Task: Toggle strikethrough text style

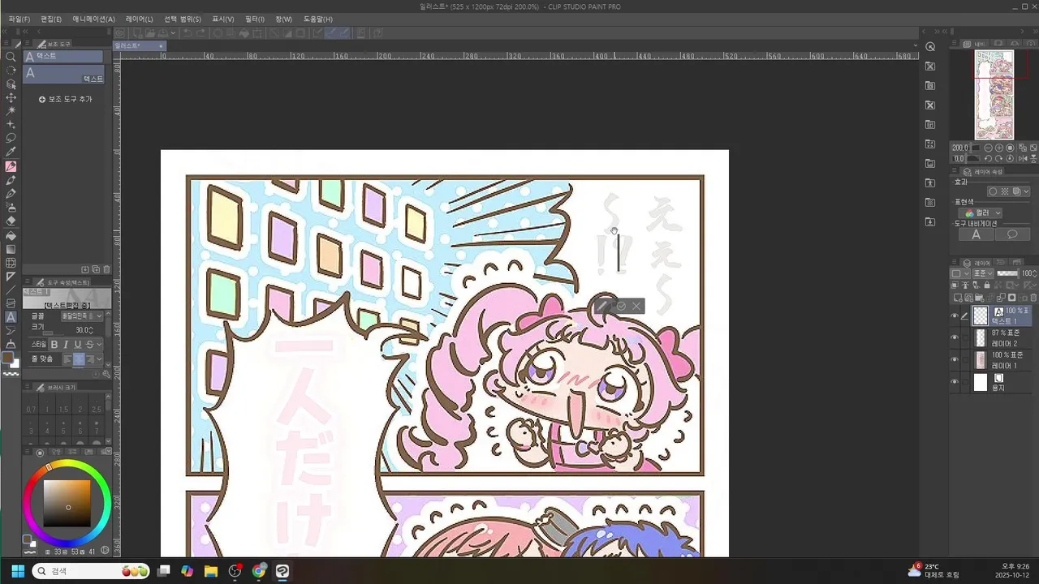Action: [89, 345]
